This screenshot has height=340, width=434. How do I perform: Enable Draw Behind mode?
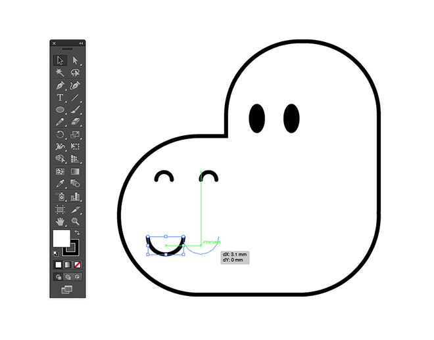[x=67, y=276]
